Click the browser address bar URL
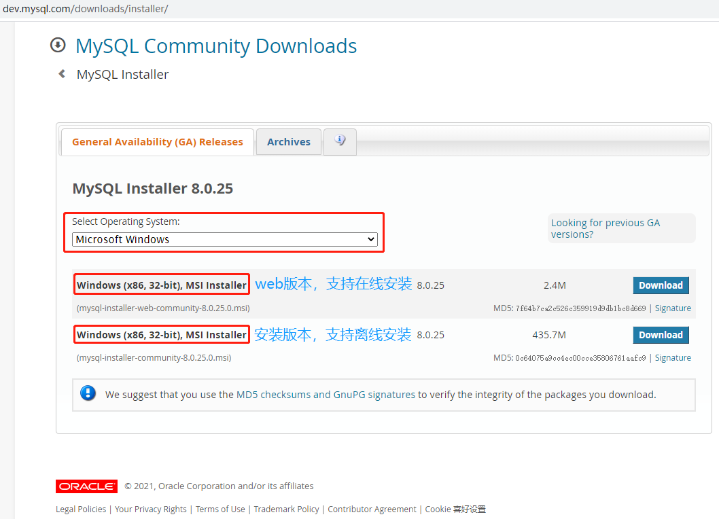The height and width of the screenshot is (519, 719). (86, 9)
